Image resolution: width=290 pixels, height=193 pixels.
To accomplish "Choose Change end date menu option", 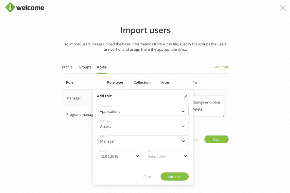I will click(x=206, y=102).
